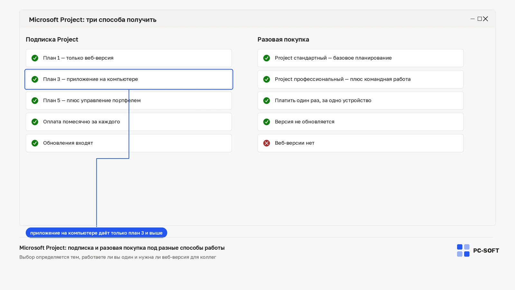This screenshot has width=515, height=290.
Task: Click the PC-SOFT logo squares icon
Action: click(x=463, y=250)
